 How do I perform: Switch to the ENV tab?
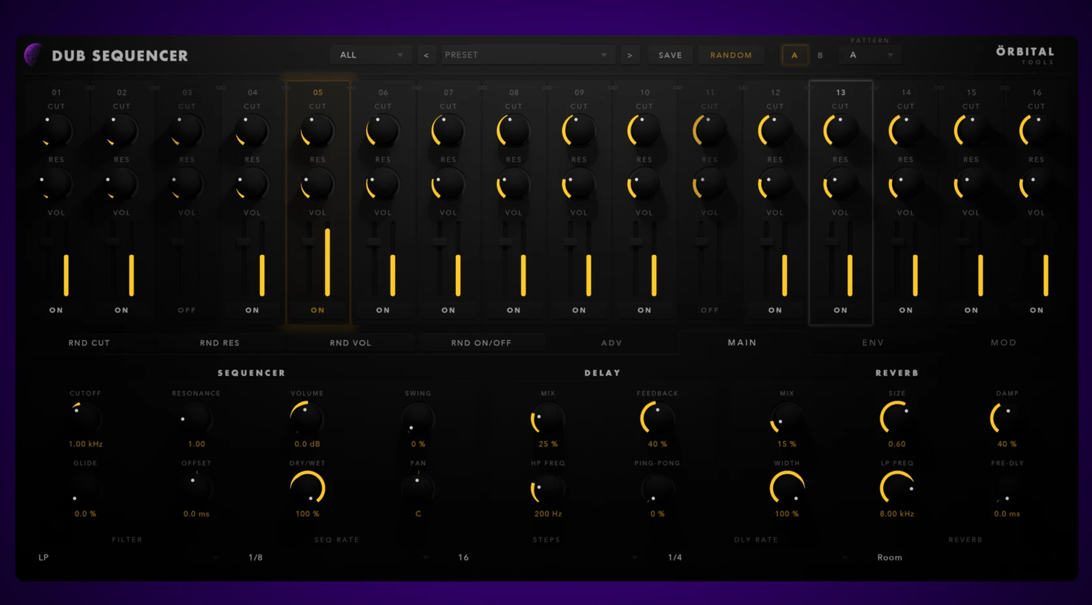point(873,343)
